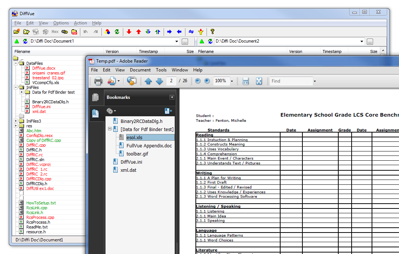Open the Pages thumbnails panel icon
This screenshot has width=399, height=254.
click(95, 97)
